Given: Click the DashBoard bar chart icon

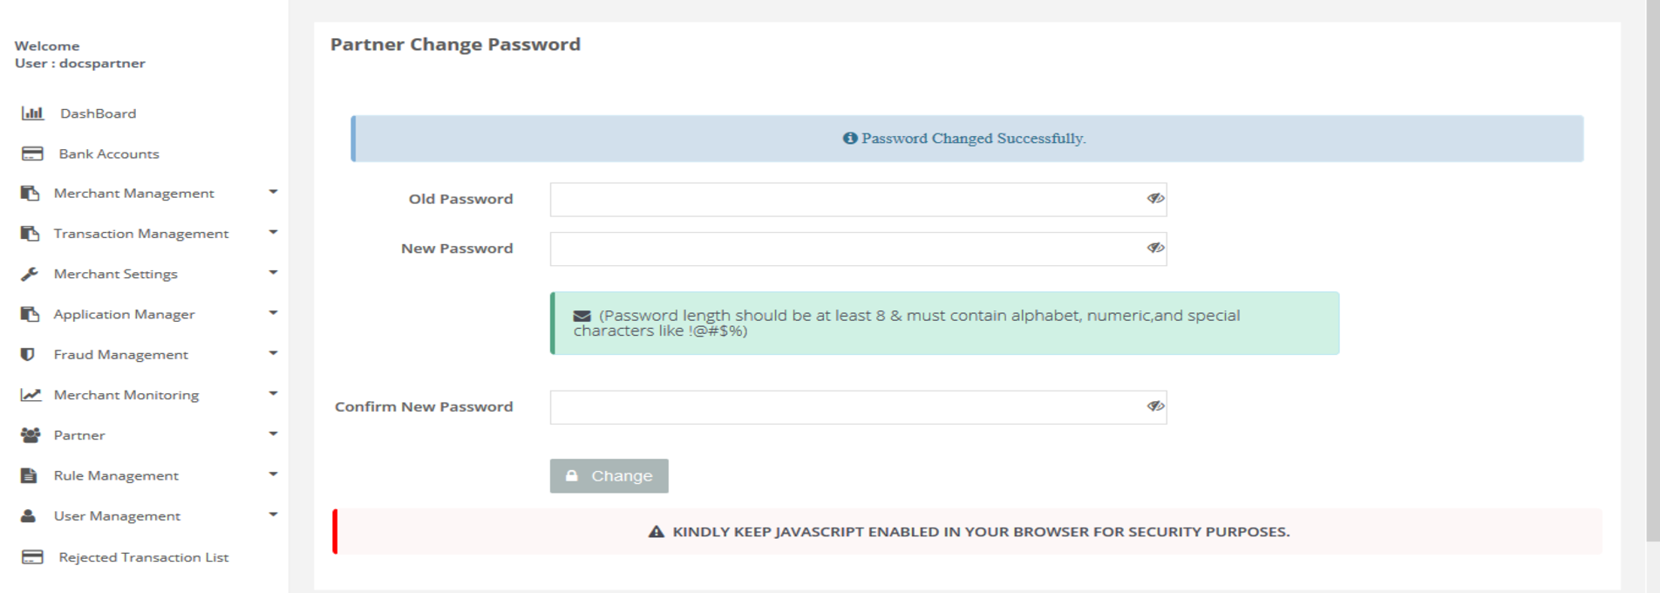Looking at the screenshot, I should (x=32, y=113).
